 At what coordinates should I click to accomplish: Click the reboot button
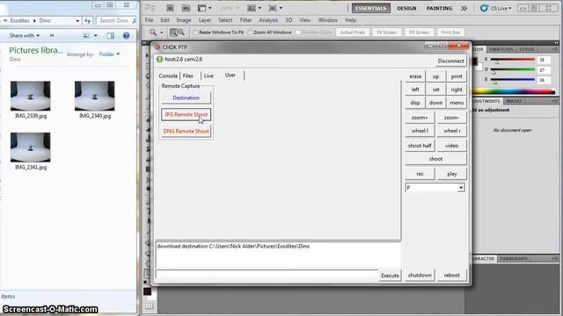pos(451,275)
